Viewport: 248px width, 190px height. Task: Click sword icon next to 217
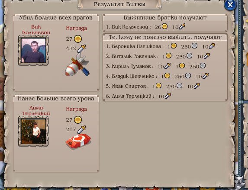coord(82,129)
